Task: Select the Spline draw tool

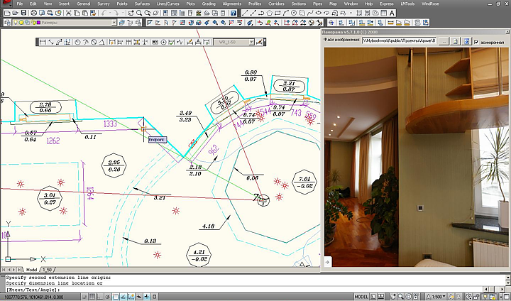Action: pos(310,13)
